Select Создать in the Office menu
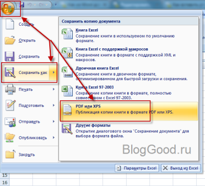 pos(27,24)
